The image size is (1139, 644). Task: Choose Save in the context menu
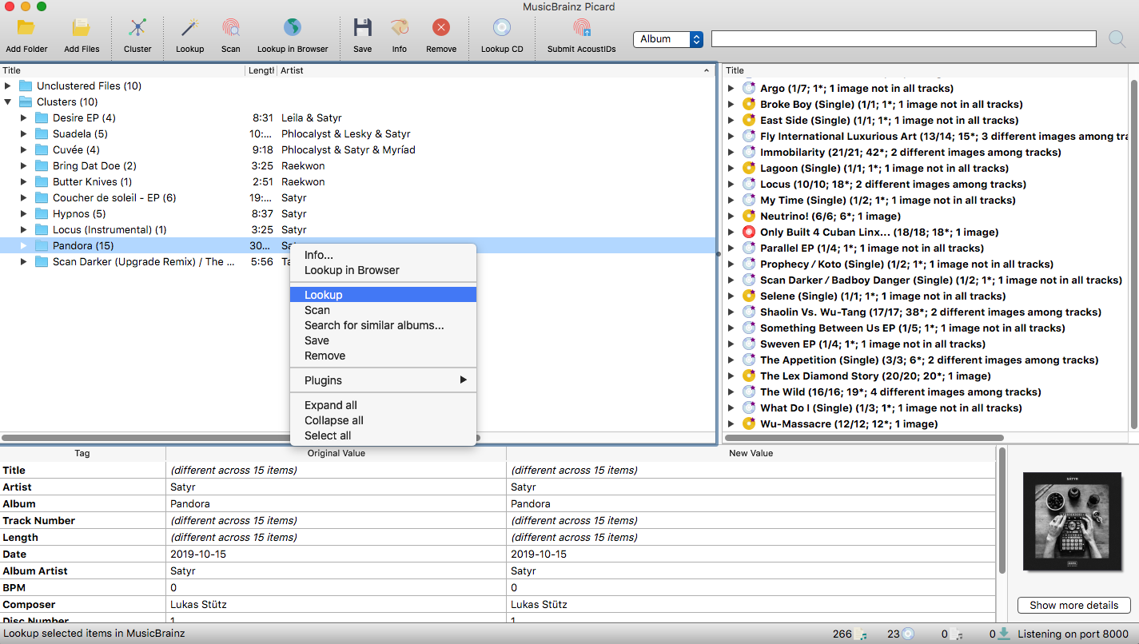pos(383,340)
